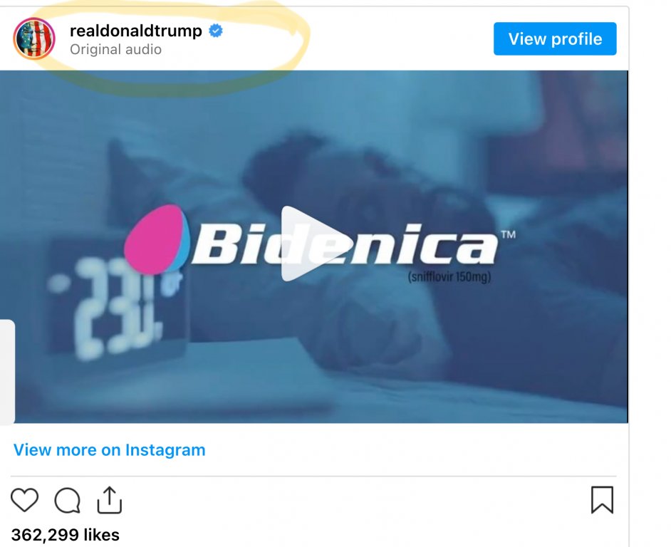Click the sniffovir 150mg caption in video
Screen dimensions: 671x547
pos(449,277)
